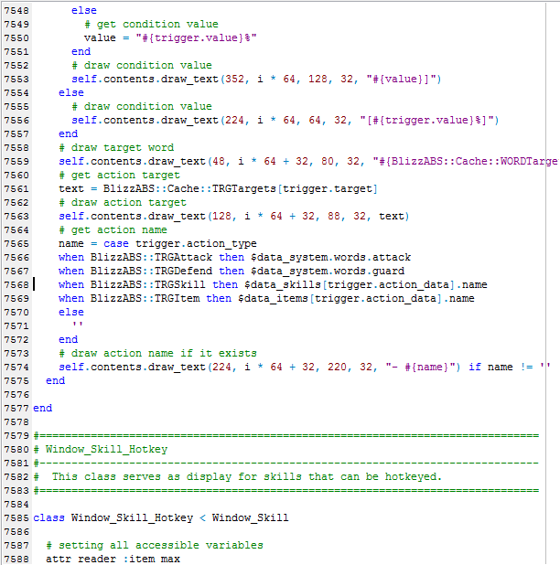Click 'BlizzABS::TRGAttack' on line 7566
Screen dimensions: 560x565
(x=151, y=257)
